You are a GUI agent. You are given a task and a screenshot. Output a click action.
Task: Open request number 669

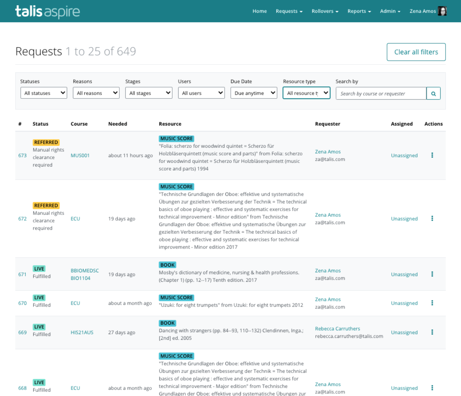pos(23,332)
